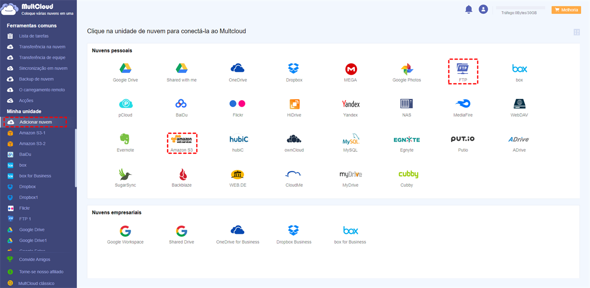
Task: Connect the Flickr cloud from the grid
Action: pyautogui.click(x=237, y=104)
